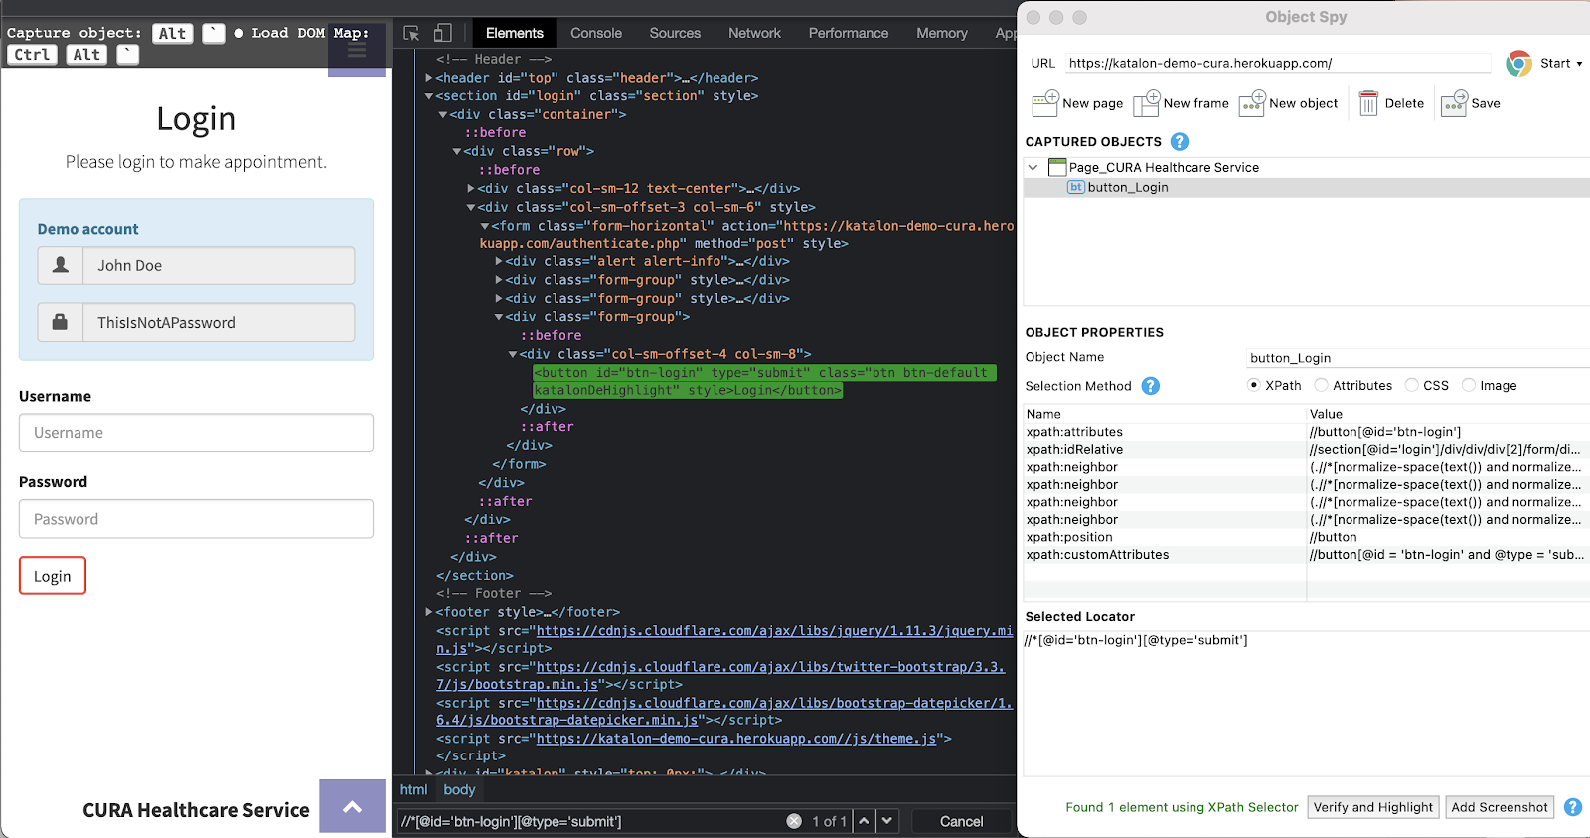Click the help icon beside Selection Method
The width and height of the screenshot is (1590, 838).
(x=1151, y=386)
